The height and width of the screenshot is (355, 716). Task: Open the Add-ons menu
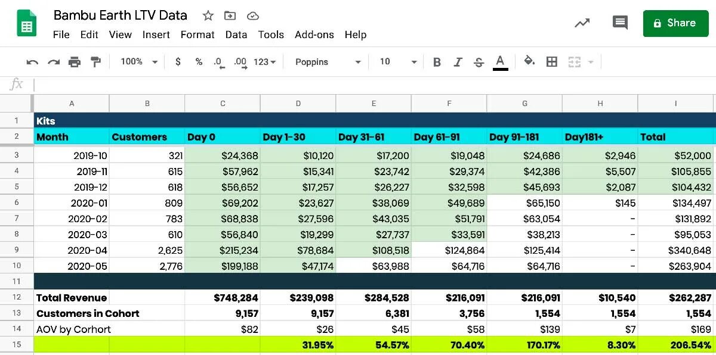click(x=314, y=35)
